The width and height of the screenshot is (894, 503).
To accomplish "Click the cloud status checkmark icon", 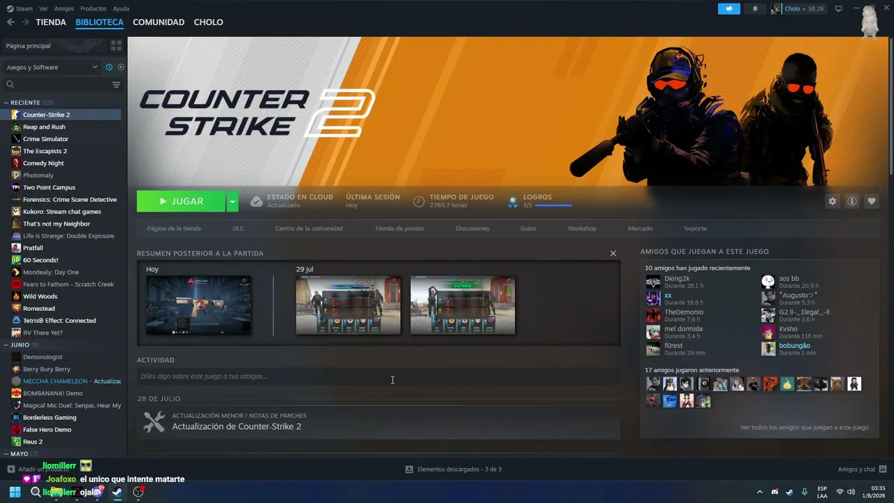I will [x=256, y=201].
